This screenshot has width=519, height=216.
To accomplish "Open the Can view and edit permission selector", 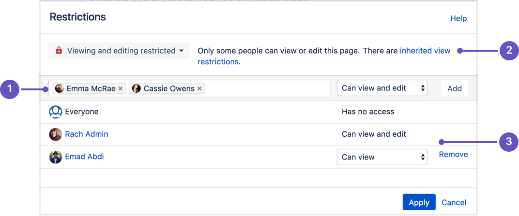I will click(x=382, y=88).
